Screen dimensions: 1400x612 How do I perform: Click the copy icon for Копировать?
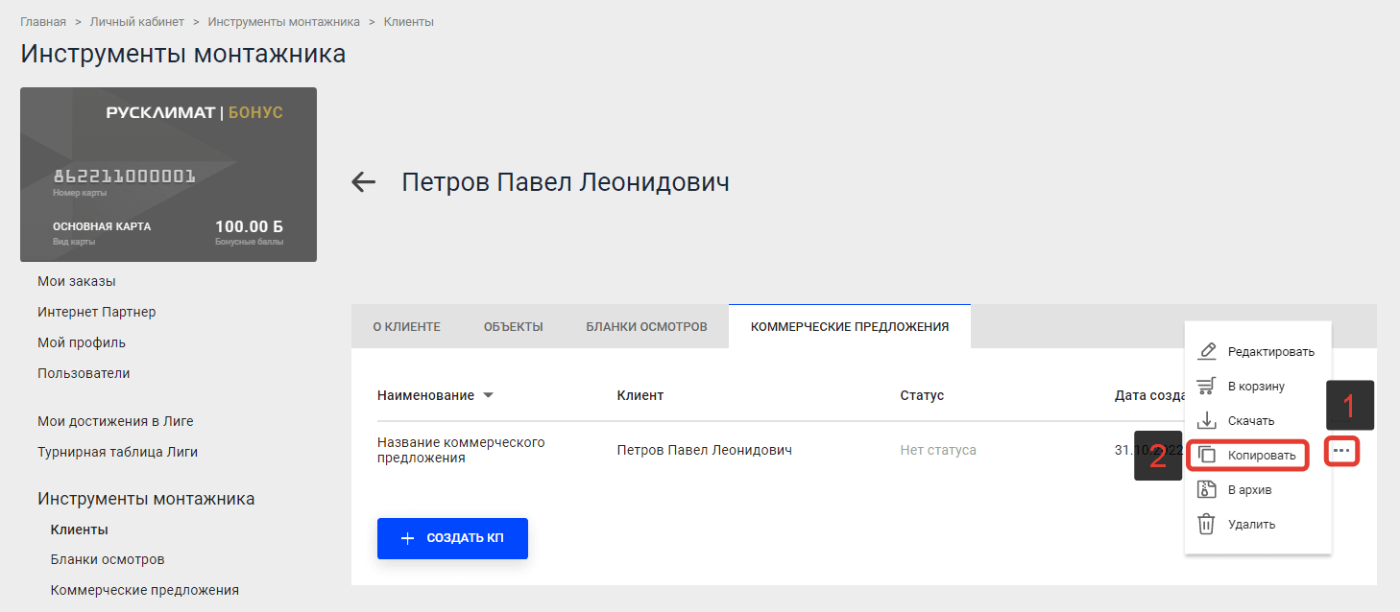click(1207, 455)
